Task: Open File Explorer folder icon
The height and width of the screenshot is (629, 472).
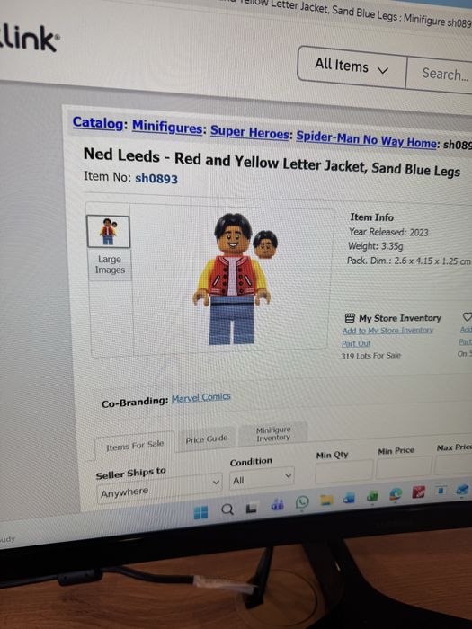Action: tap(326, 500)
